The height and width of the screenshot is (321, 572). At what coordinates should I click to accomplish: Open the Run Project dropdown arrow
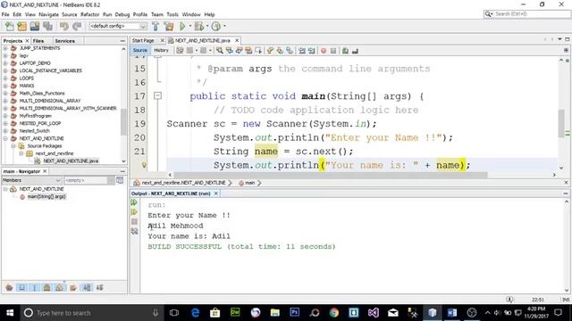coord(189,26)
